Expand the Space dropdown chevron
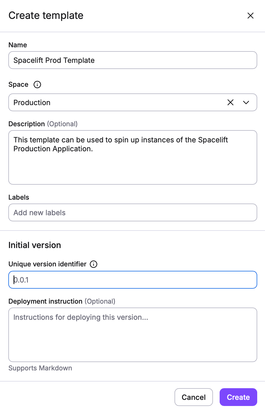Viewport: 265px width, 416px height. point(246,103)
